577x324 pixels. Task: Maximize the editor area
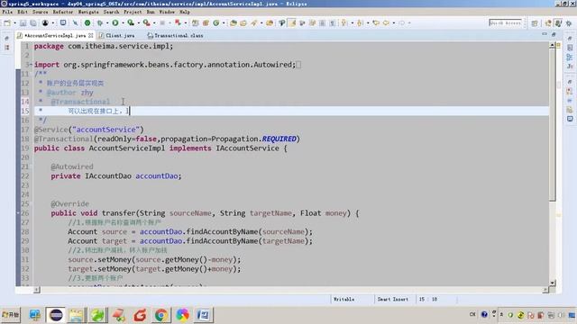[554, 34]
